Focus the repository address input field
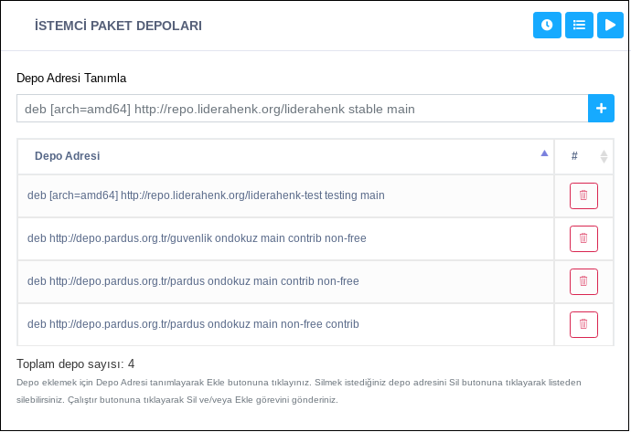Screen dimensions: 631x432 pyautogui.click(x=302, y=109)
